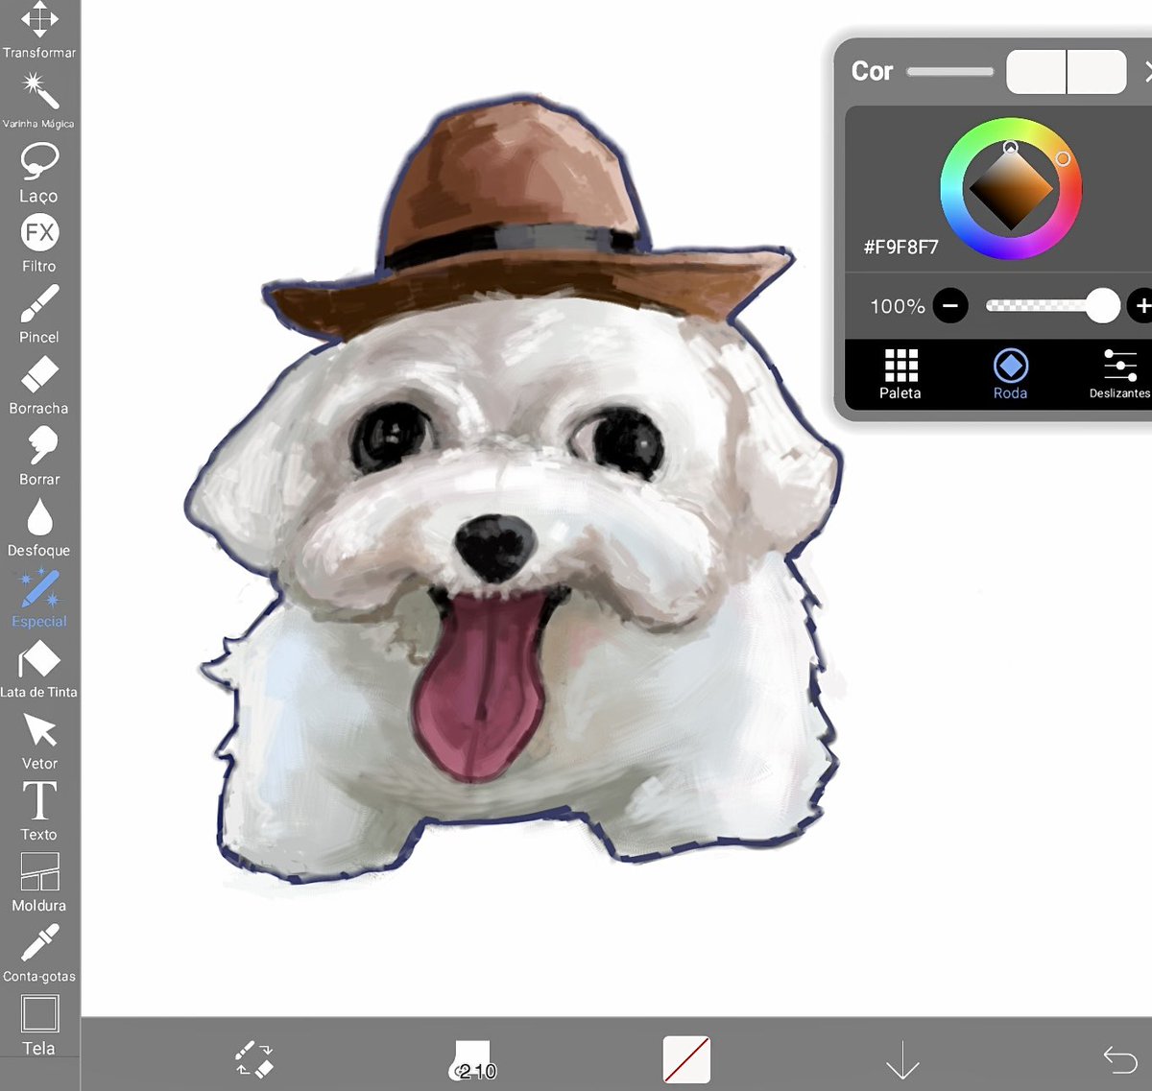Switch to the Deslizantes sliders tab
The image size is (1152, 1091).
(1119, 374)
